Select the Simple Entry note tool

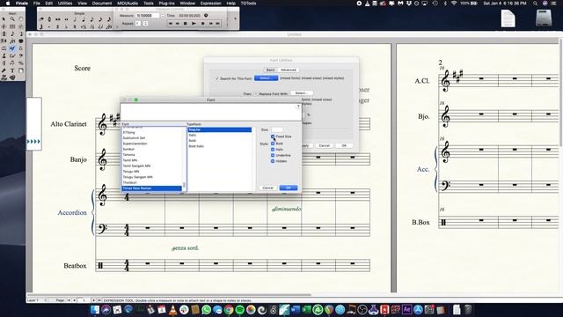[x=12, y=33]
